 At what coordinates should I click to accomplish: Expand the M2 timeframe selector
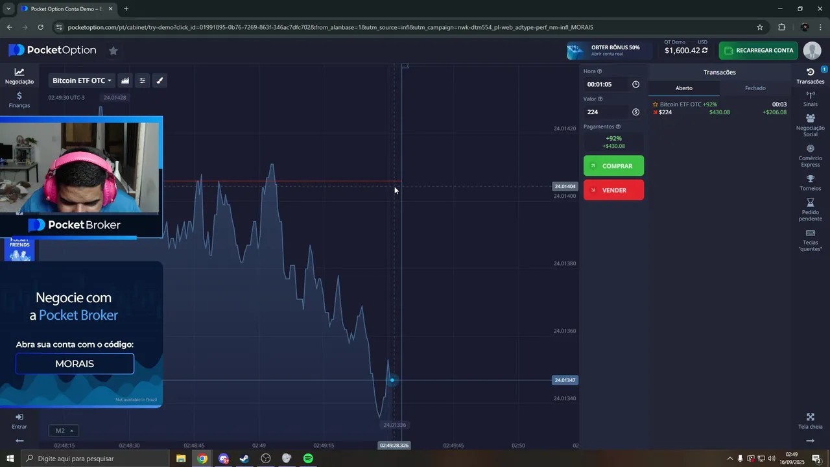click(64, 431)
